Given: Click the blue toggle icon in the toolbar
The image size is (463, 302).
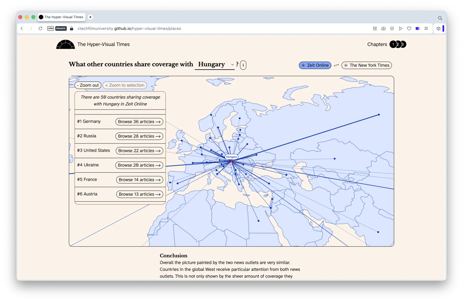Looking at the screenshot, I should (418, 29).
